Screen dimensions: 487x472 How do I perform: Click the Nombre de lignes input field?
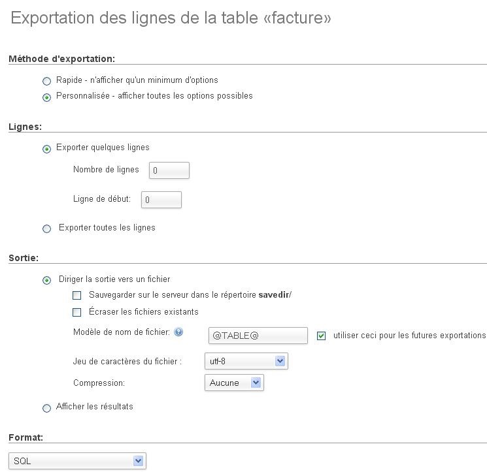point(169,170)
